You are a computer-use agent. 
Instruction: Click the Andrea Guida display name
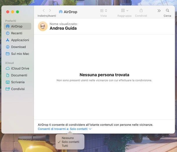[63, 28]
